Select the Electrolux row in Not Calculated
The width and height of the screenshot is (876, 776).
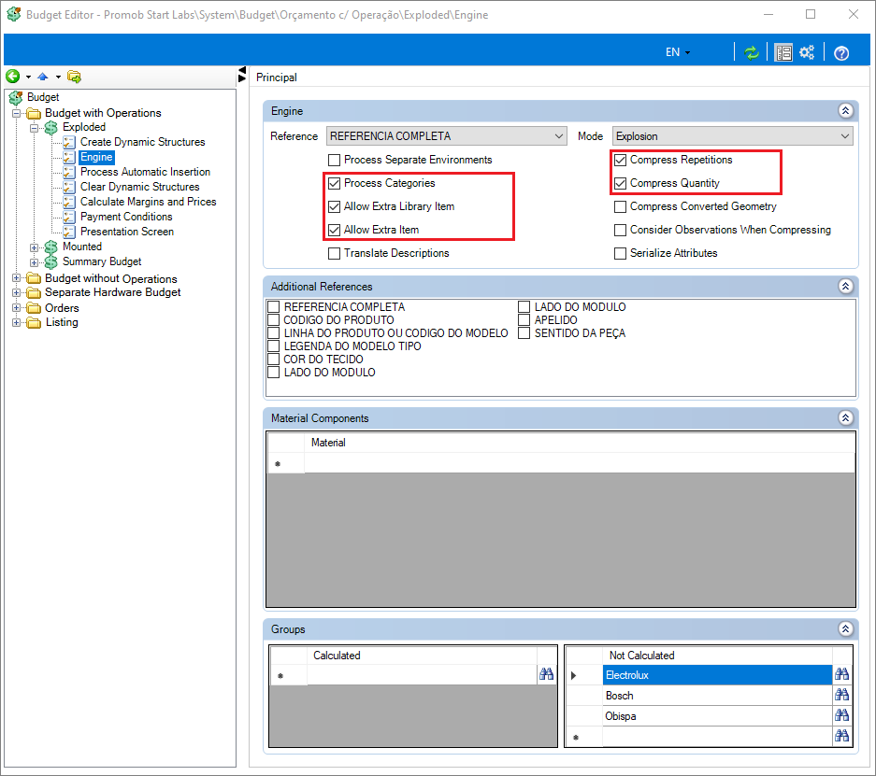717,675
